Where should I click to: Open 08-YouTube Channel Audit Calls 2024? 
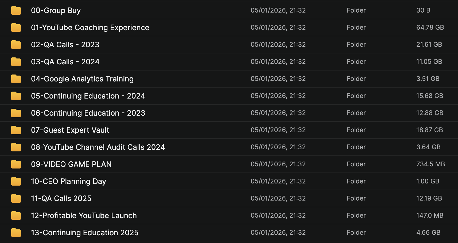pyautogui.click(x=98, y=147)
